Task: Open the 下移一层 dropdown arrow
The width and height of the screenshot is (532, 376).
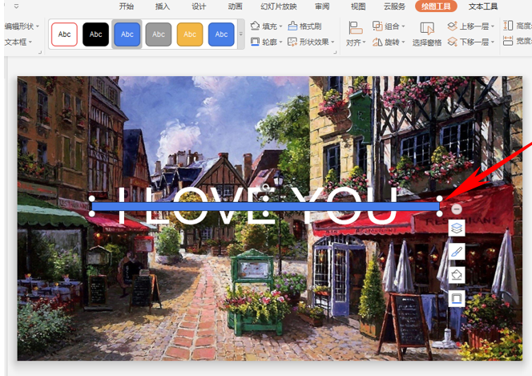Action: 493,42
